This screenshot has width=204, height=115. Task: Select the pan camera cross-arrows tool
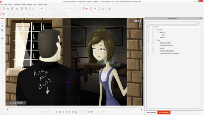pos(95,9)
